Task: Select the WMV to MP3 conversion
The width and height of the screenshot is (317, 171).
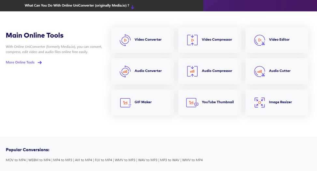Action: [125, 160]
